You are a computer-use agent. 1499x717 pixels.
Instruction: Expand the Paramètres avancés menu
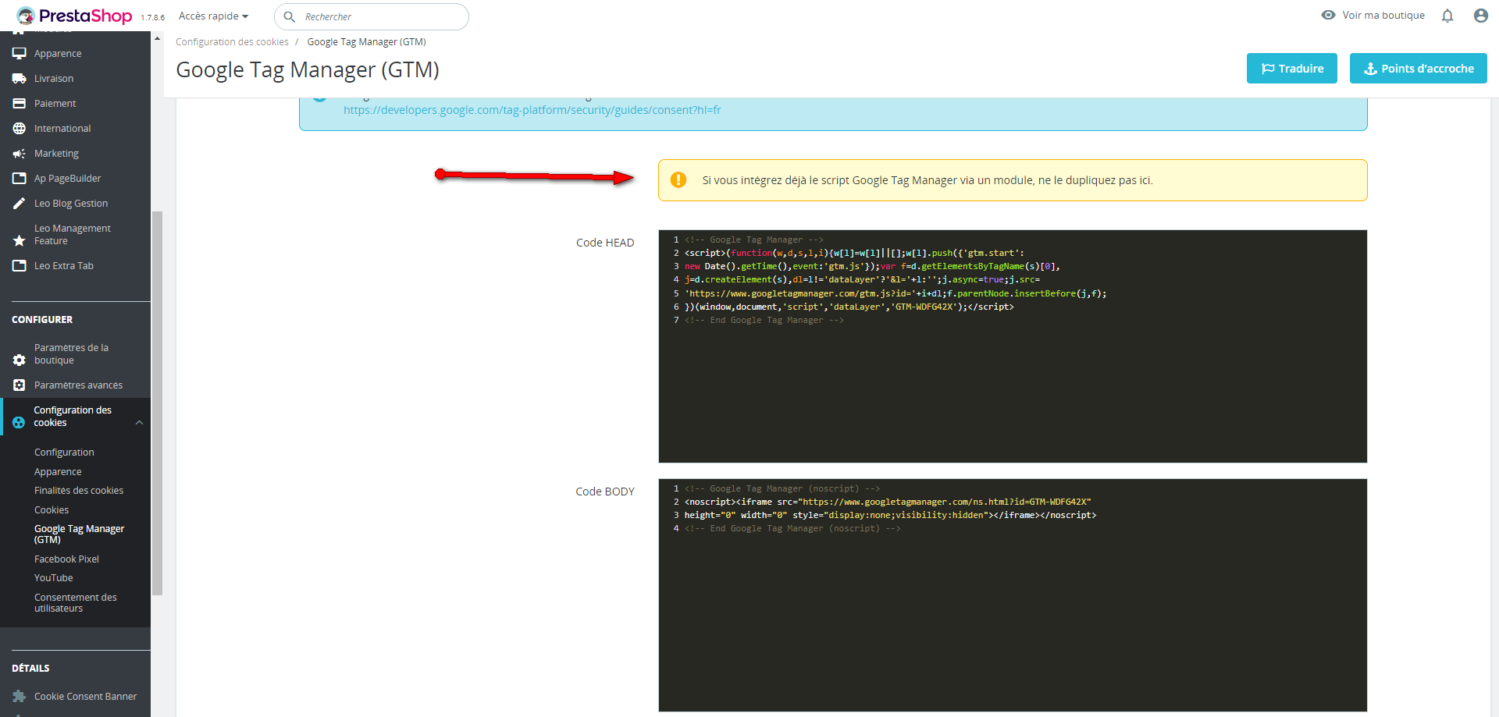[x=78, y=385]
